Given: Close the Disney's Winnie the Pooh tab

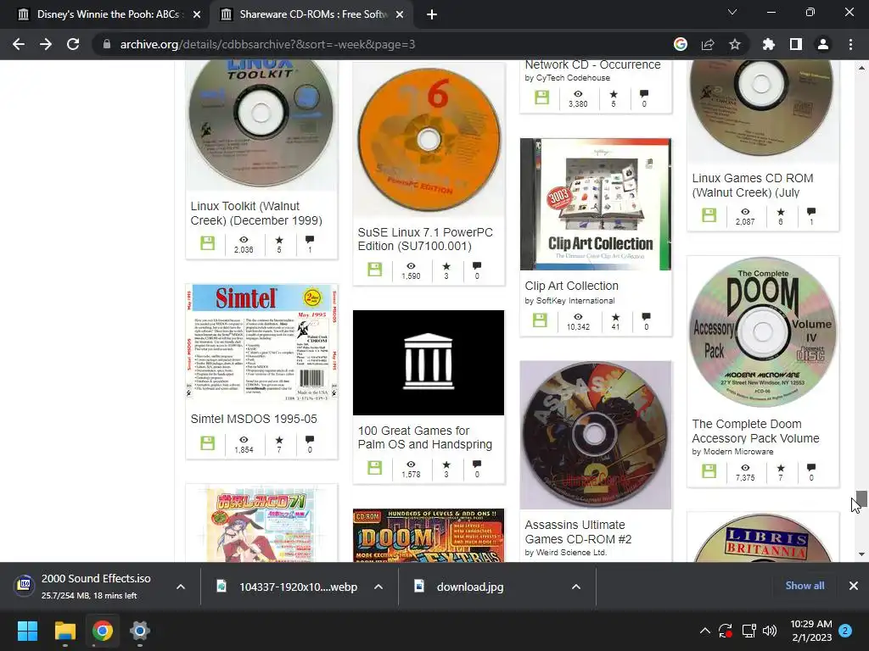Looking at the screenshot, I should (x=197, y=14).
